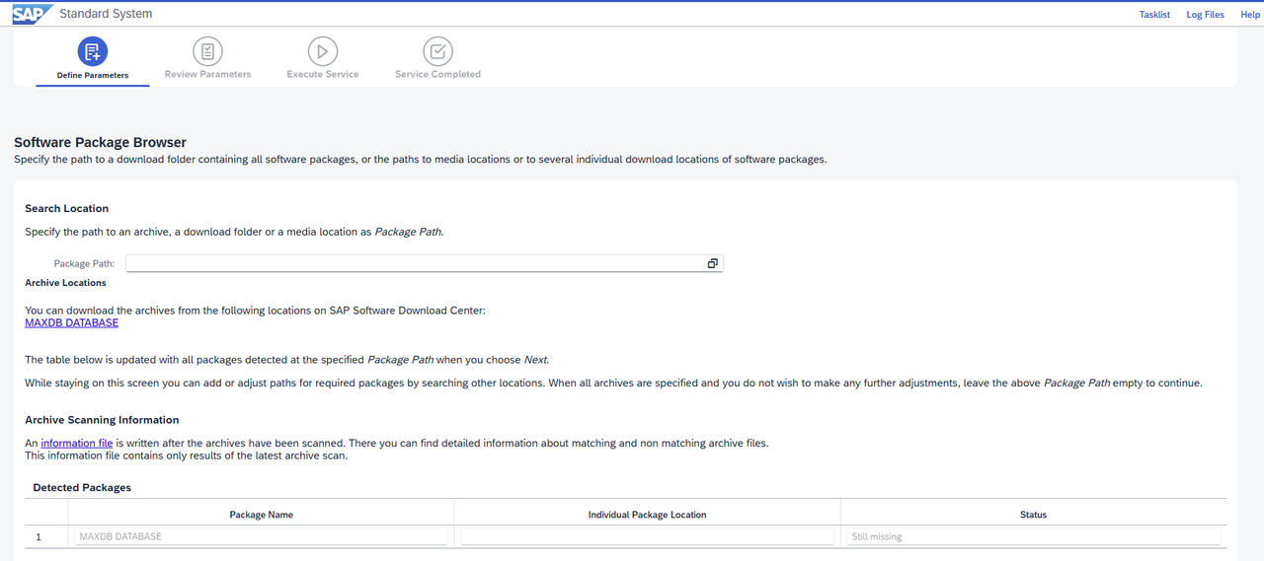Click the Package Name column header
The height and width of the screenshot is (561, 1264).
pos(261,515)
